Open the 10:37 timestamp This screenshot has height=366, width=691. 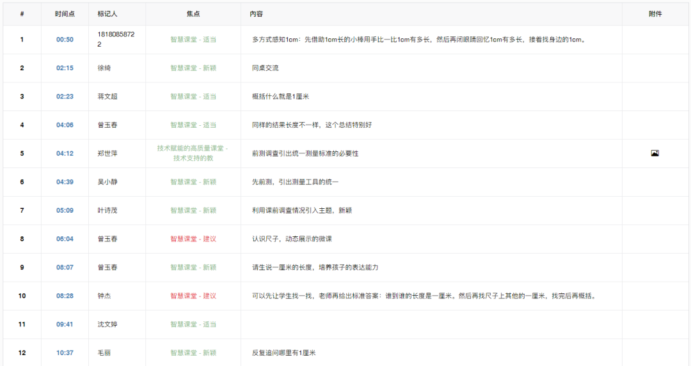click(65, 353)
